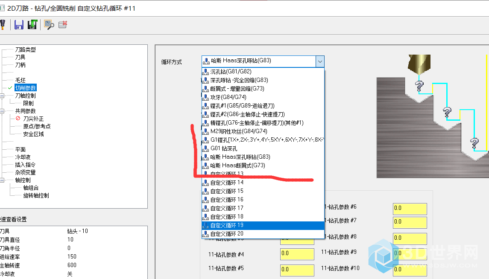Select 自定义循环 20
Image resolution: width=489 pixels, height=279 pixels.
click(263, 234)
